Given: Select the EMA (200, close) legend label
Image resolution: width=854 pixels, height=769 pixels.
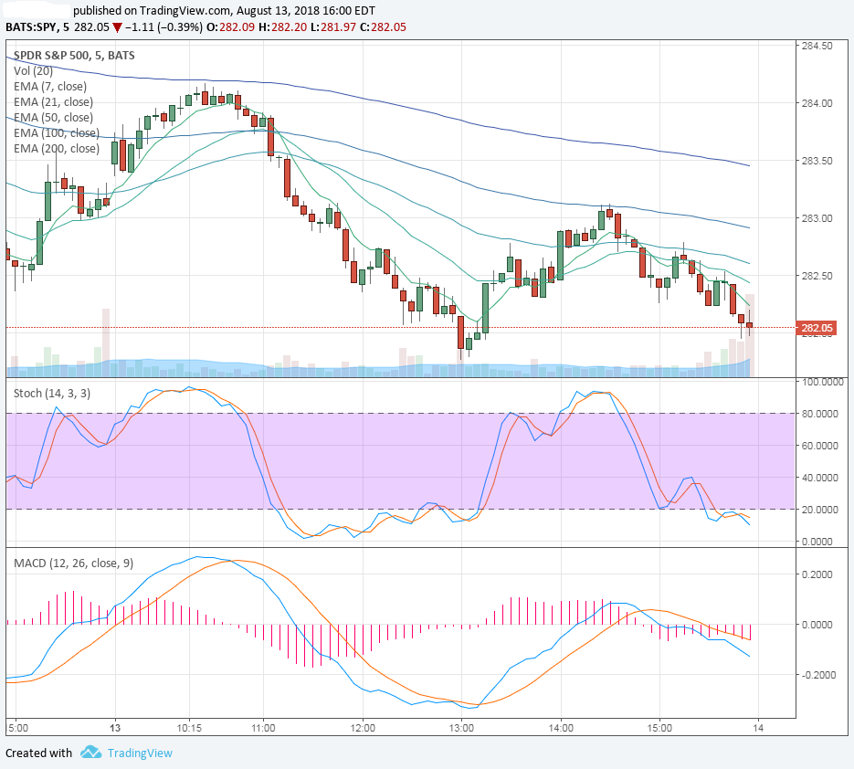Looking at the screenshot, I should [x=57, y=148].
